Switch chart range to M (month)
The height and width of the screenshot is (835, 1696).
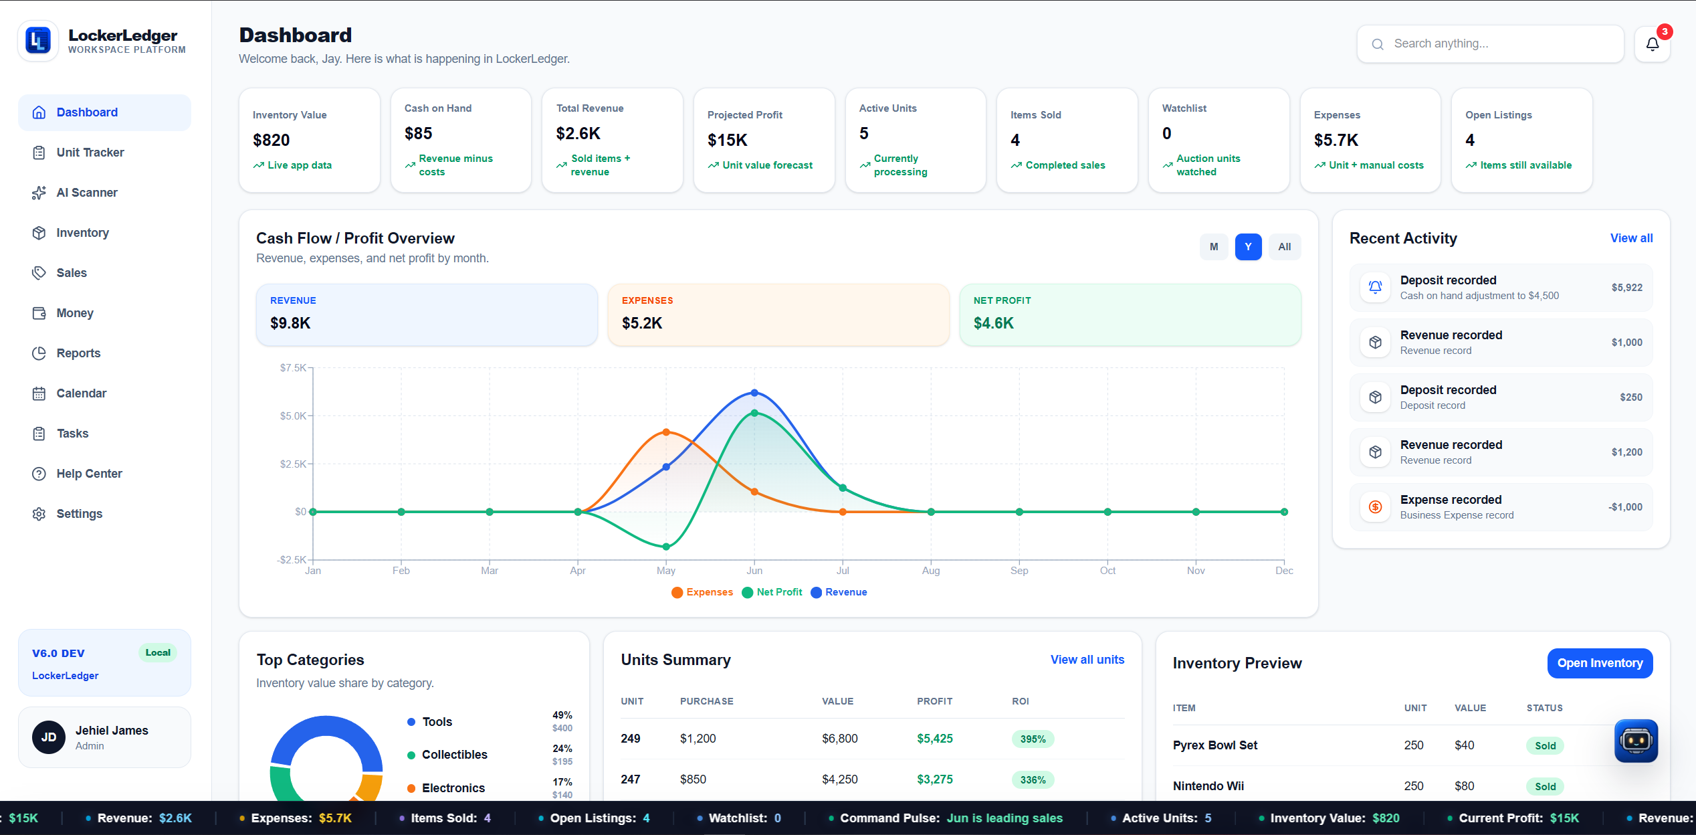point(1214,247)
